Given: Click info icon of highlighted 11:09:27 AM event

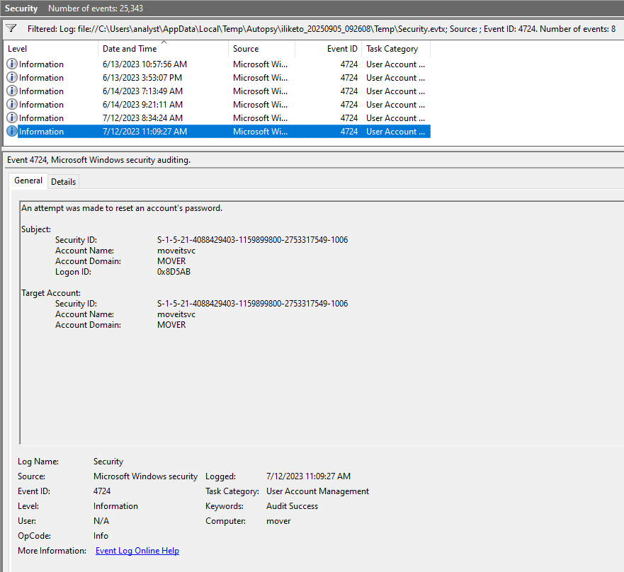Looking at the screenshot, I should 12,132.
